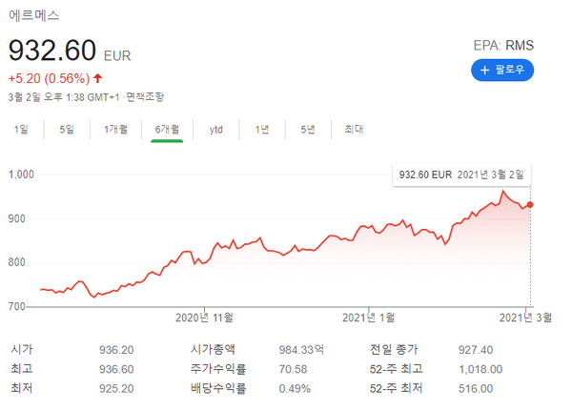Click the EPA: RMS ticker label
Viewport: 572px width, 411px height.
coord(503,45)
